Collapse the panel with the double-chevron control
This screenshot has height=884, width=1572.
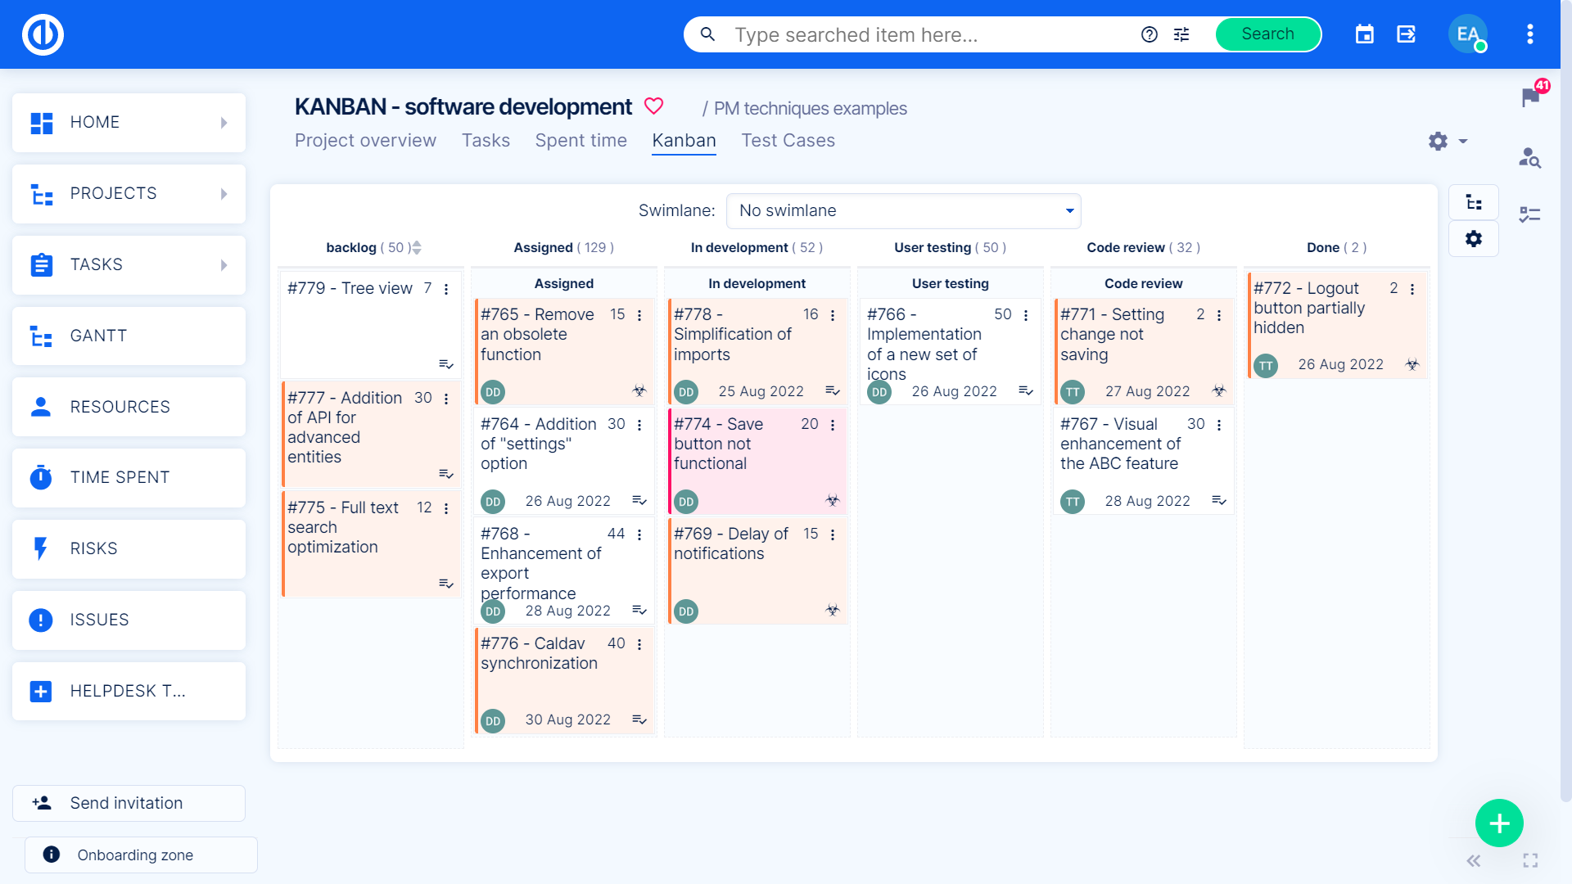tap(1473, 860)
